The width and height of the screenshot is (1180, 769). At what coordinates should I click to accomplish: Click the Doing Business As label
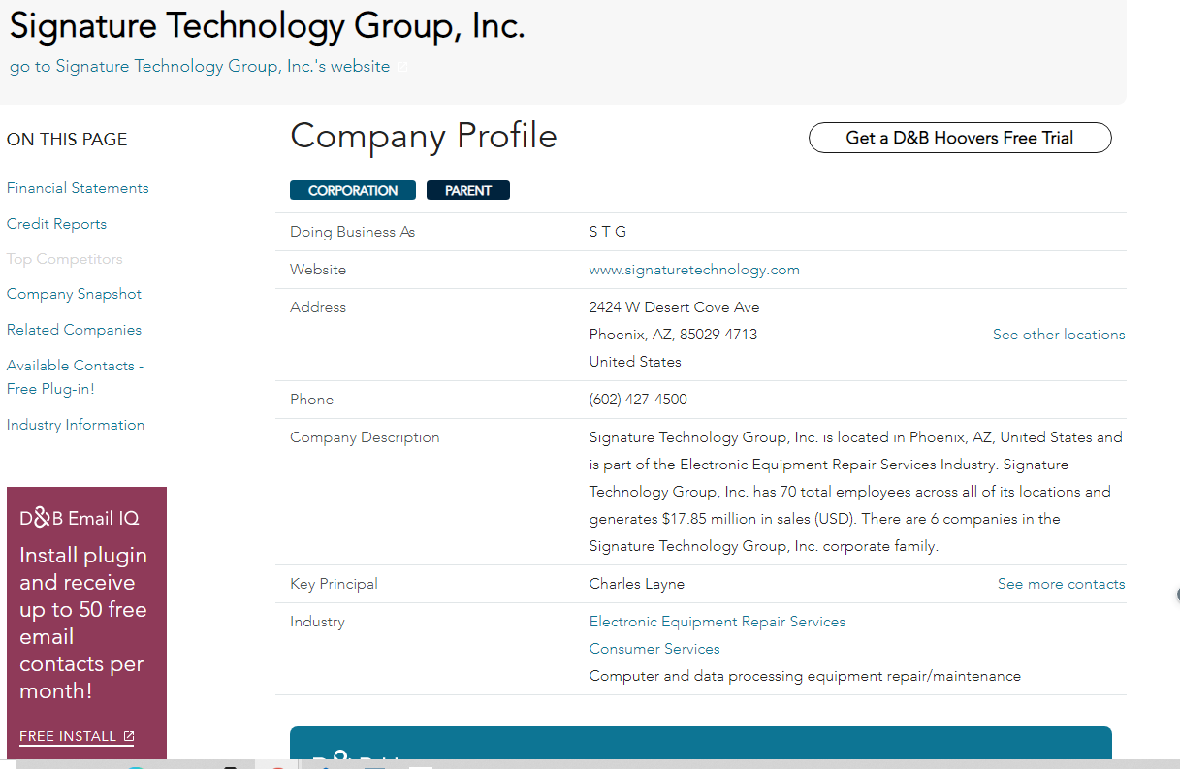click(x=353, y=232)
